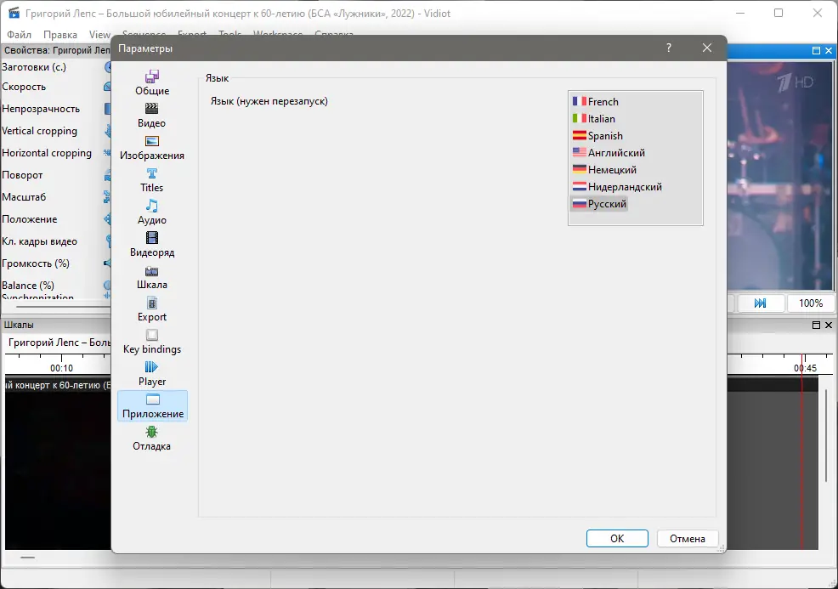
Task: Maximize the preview panel pane
Action: [x=816, y=50]
